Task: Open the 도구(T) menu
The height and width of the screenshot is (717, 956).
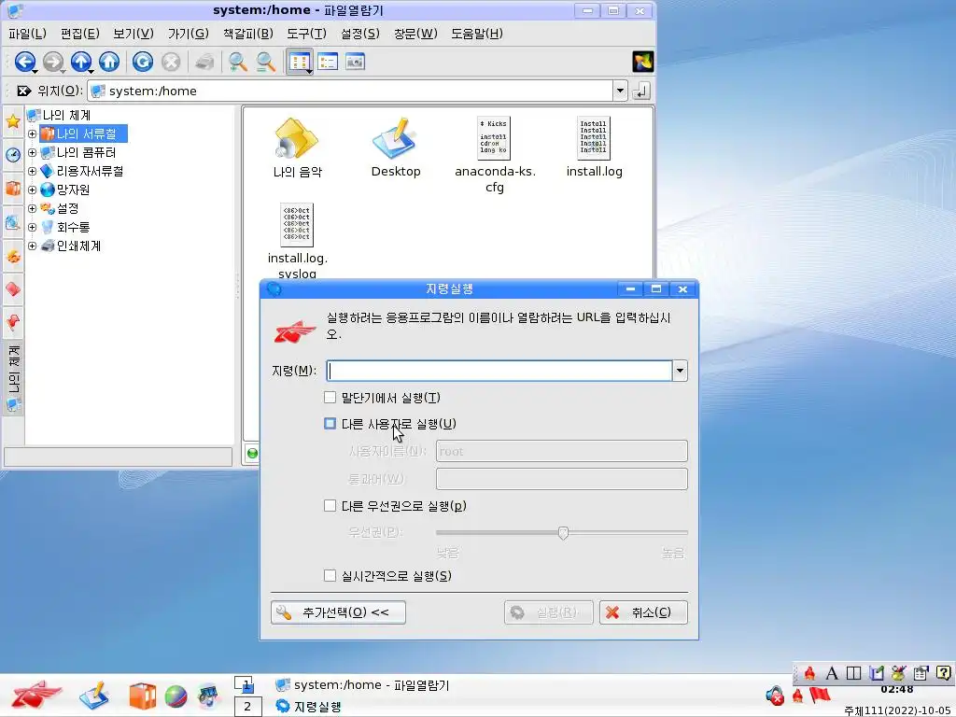Action: click(x=306, y=34)
